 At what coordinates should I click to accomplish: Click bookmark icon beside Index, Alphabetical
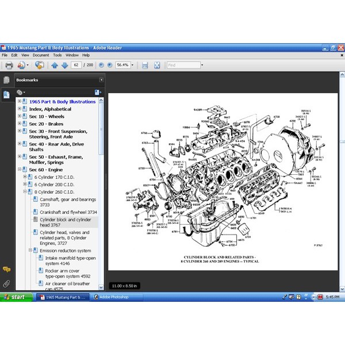[25, 109]
